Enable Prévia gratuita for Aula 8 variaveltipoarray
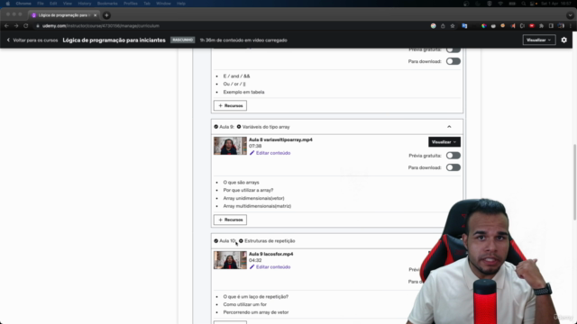This screenshot has width=577, height=324. click(453, 156)
